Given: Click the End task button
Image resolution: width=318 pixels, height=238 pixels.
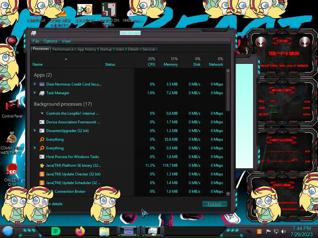Looking at the screenshot, I should [215, 204].
